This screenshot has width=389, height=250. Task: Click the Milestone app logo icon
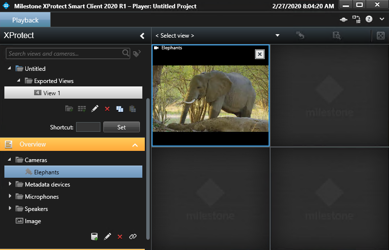6,6
